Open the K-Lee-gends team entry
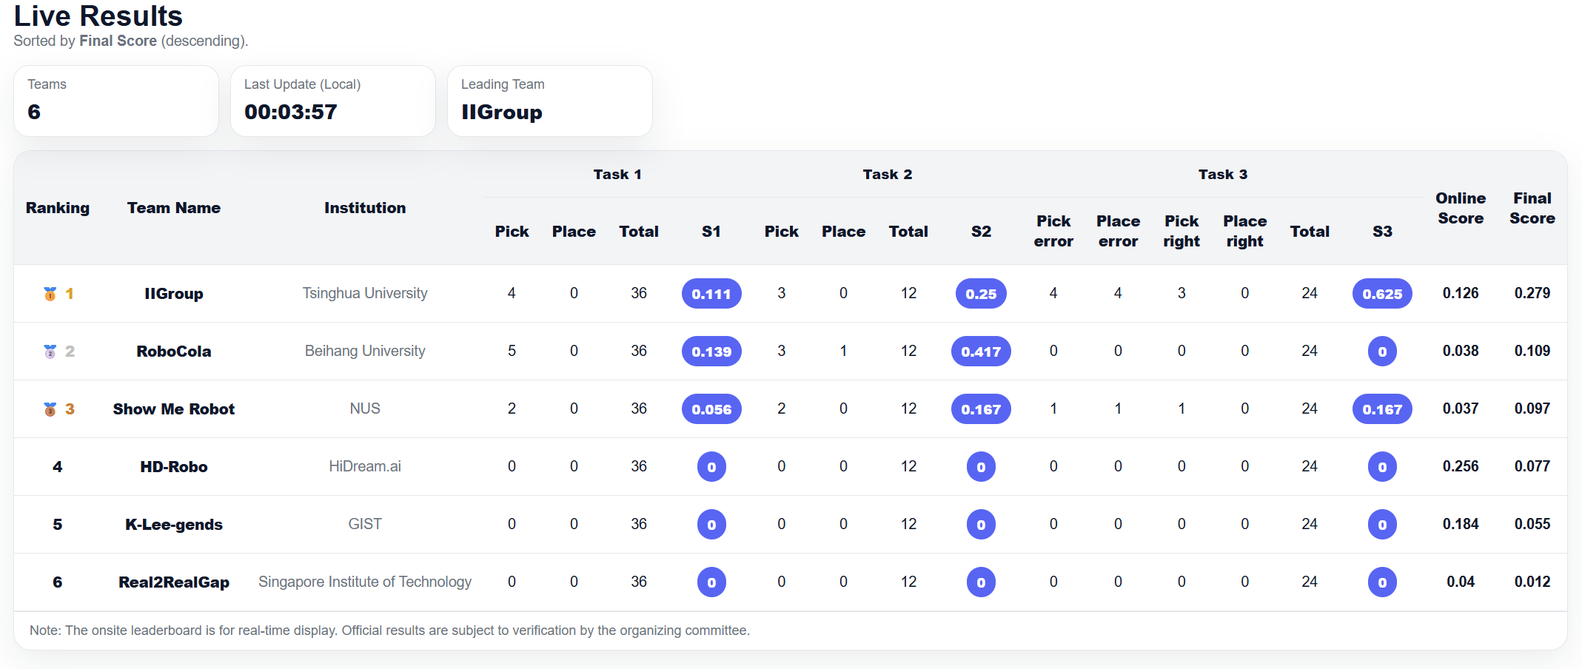Image resolution: width=1582 pixels, height=669 pixels. [x=174, y=525]
